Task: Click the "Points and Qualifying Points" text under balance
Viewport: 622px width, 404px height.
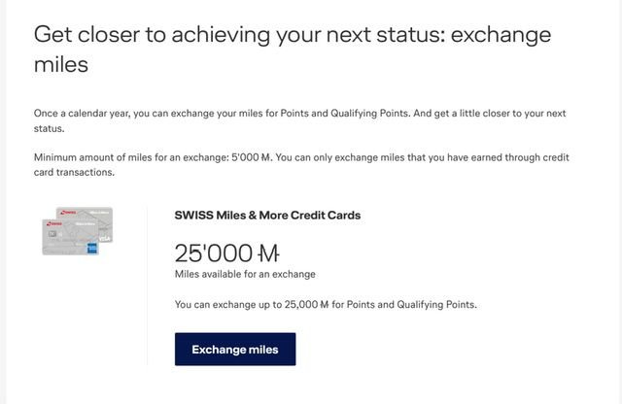Action: point(419,304)
